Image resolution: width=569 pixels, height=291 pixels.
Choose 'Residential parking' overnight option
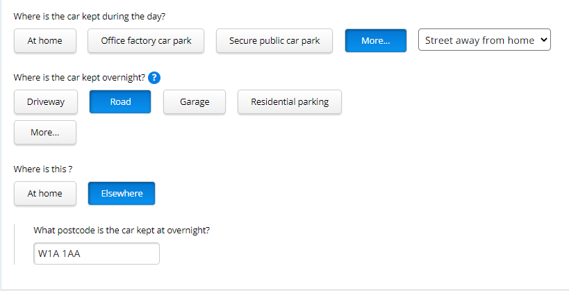(290, 102)
